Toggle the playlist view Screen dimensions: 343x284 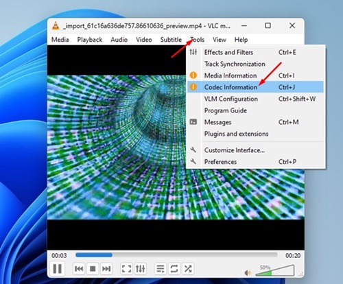coord(161,269)
